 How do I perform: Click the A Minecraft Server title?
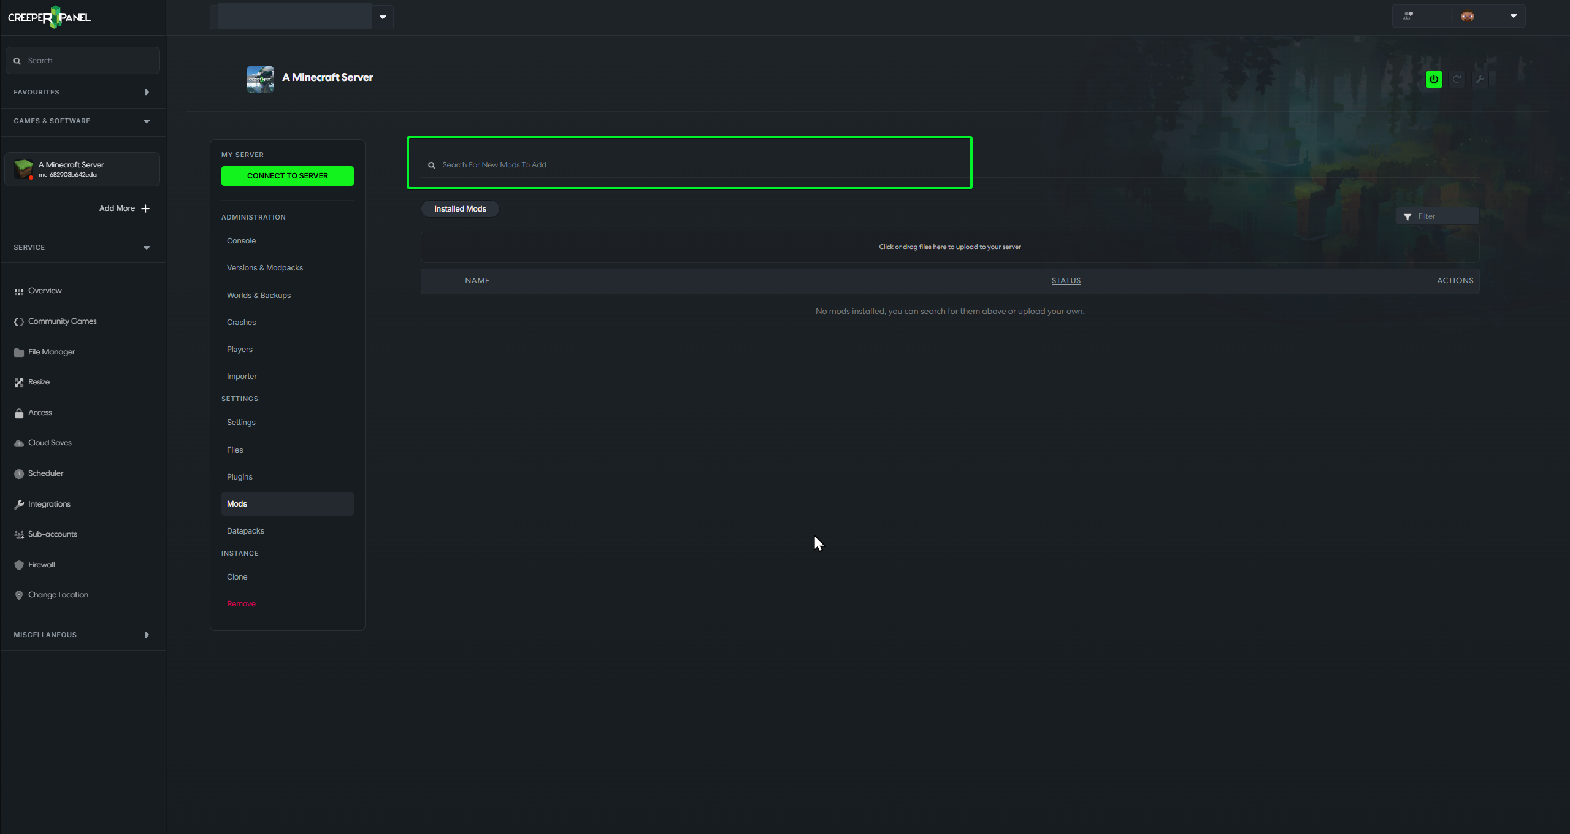pyautogui.click(x=327, y=77)
